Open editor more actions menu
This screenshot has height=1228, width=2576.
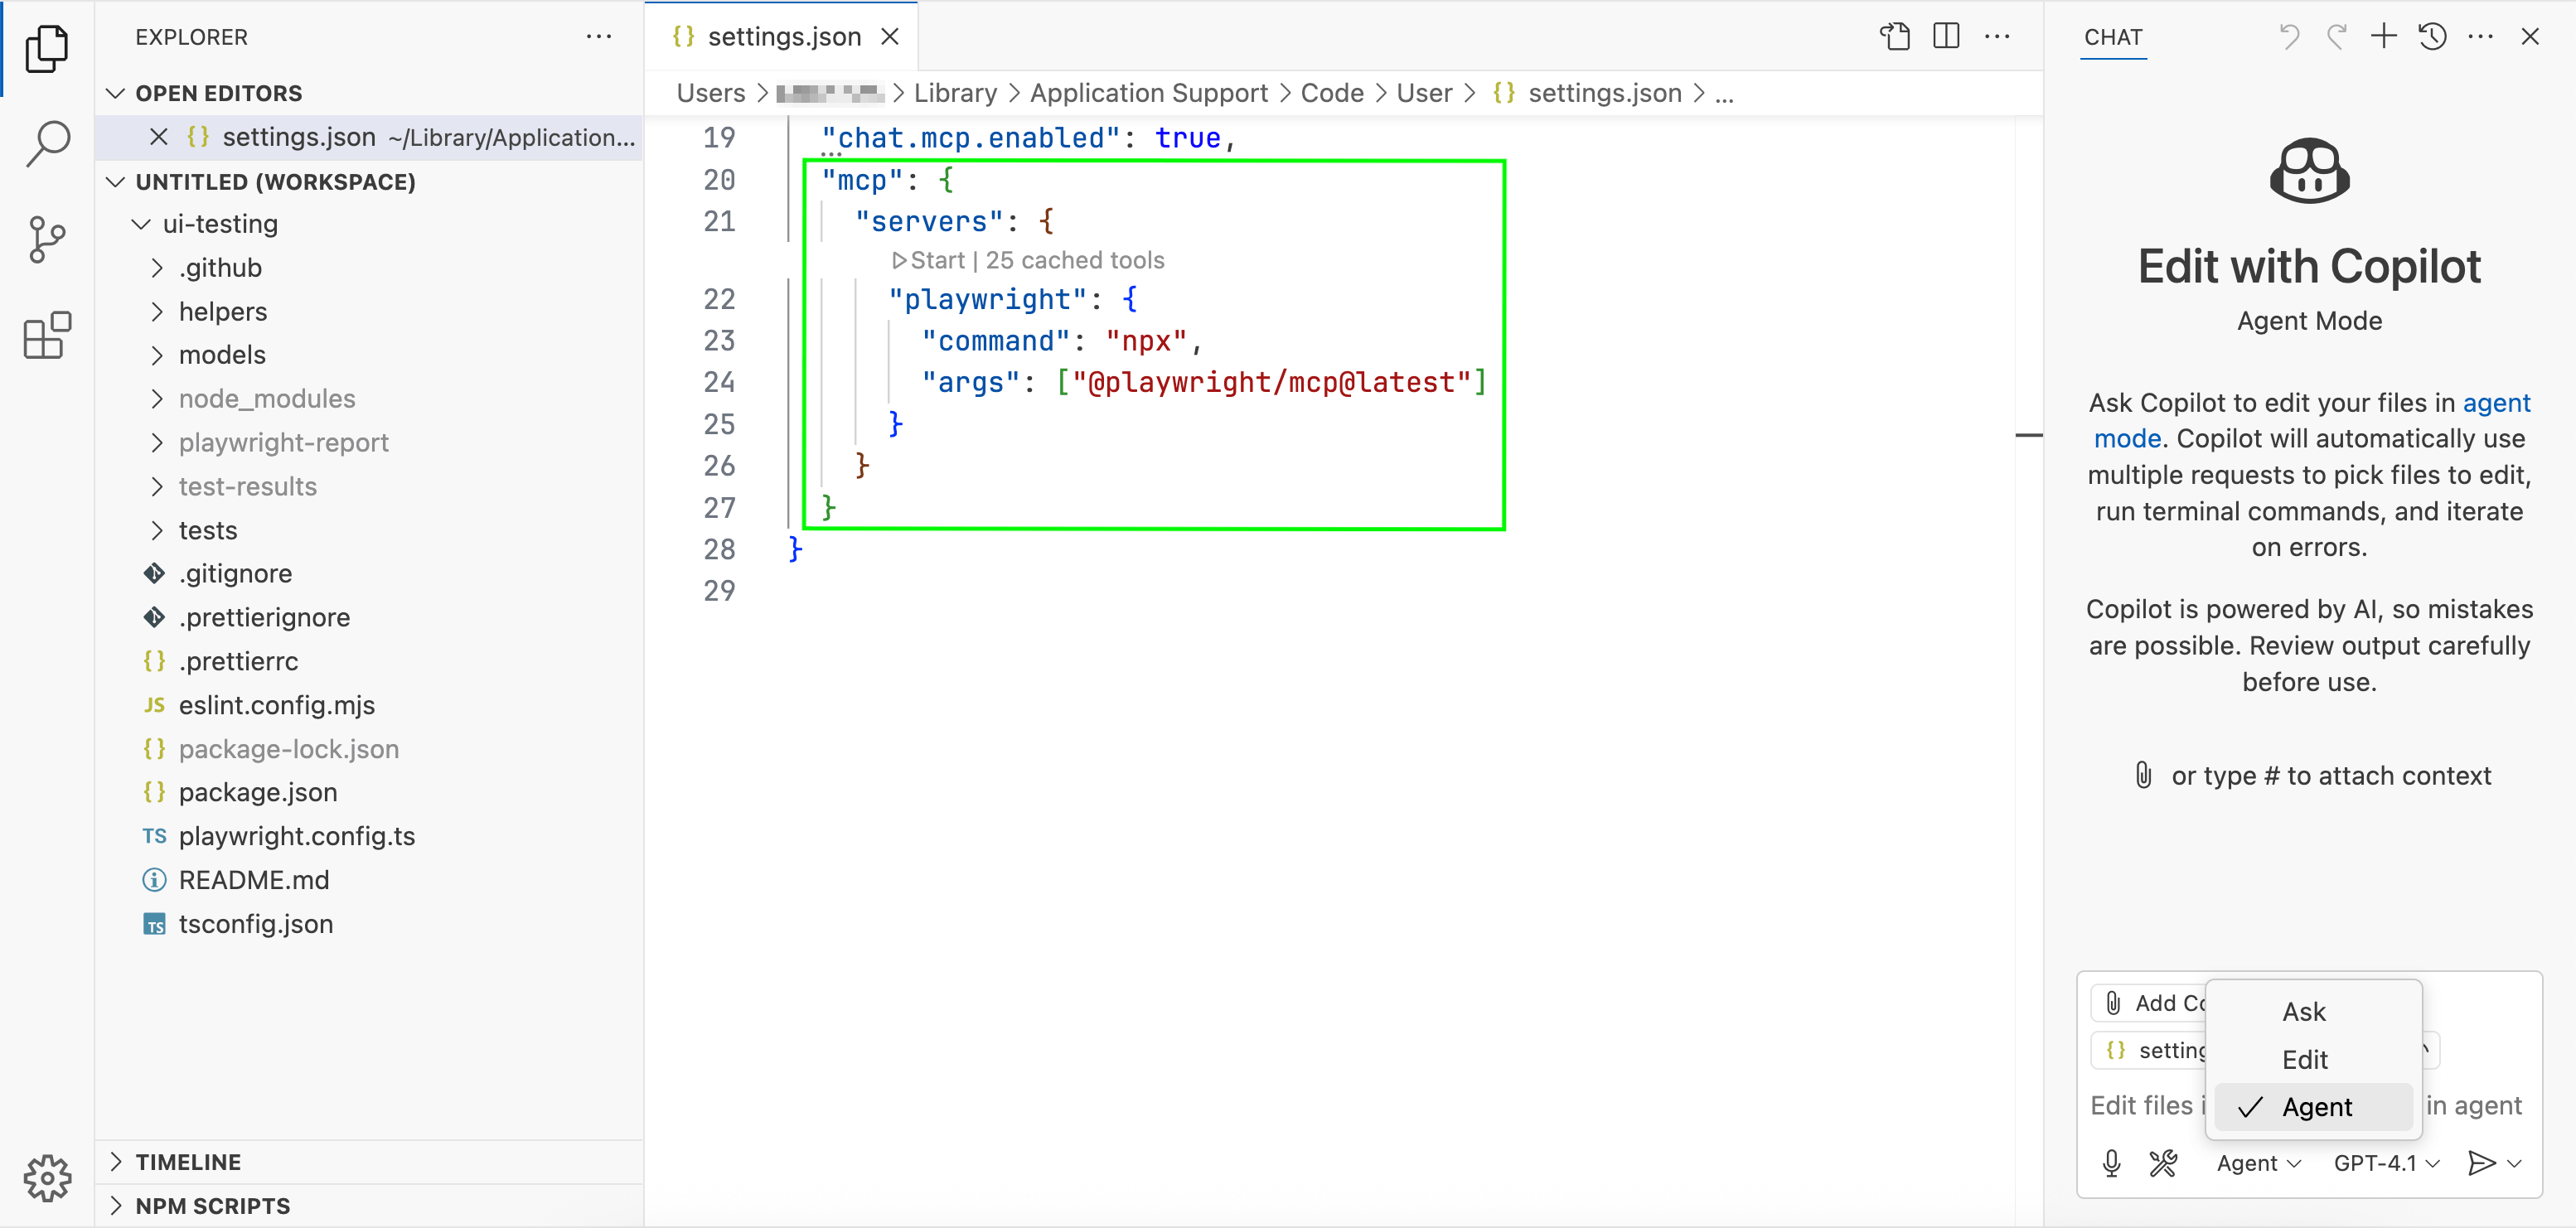(1997, 37)
